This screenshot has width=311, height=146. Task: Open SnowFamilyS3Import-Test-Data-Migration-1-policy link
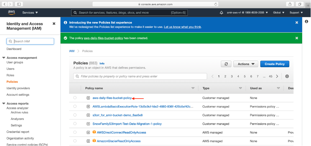127,124
